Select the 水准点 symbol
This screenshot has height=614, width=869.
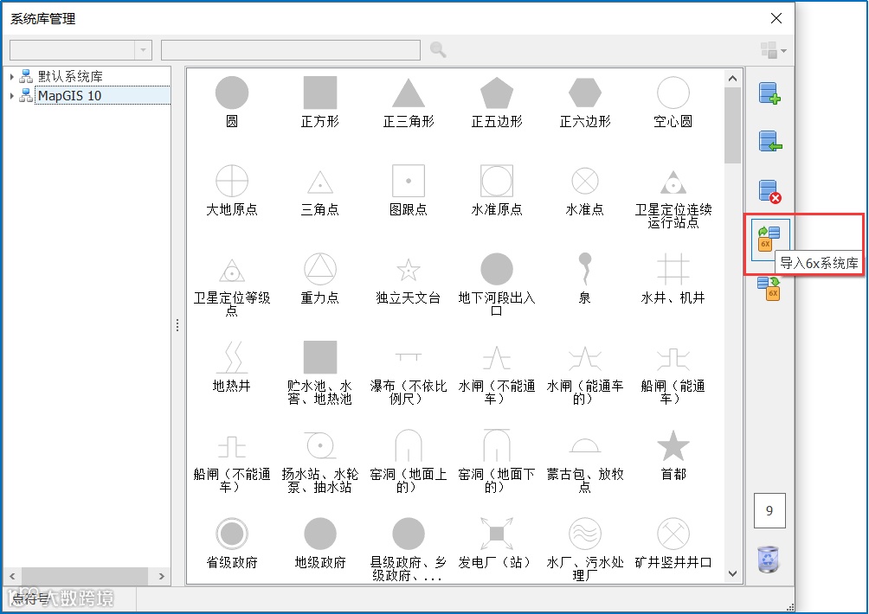[585, 190]
